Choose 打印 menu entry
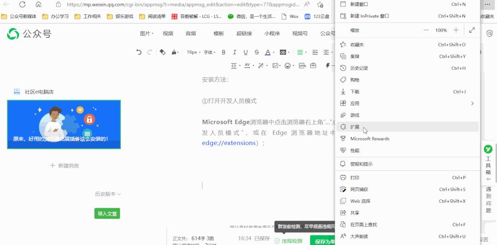 [x=407, y=177]
